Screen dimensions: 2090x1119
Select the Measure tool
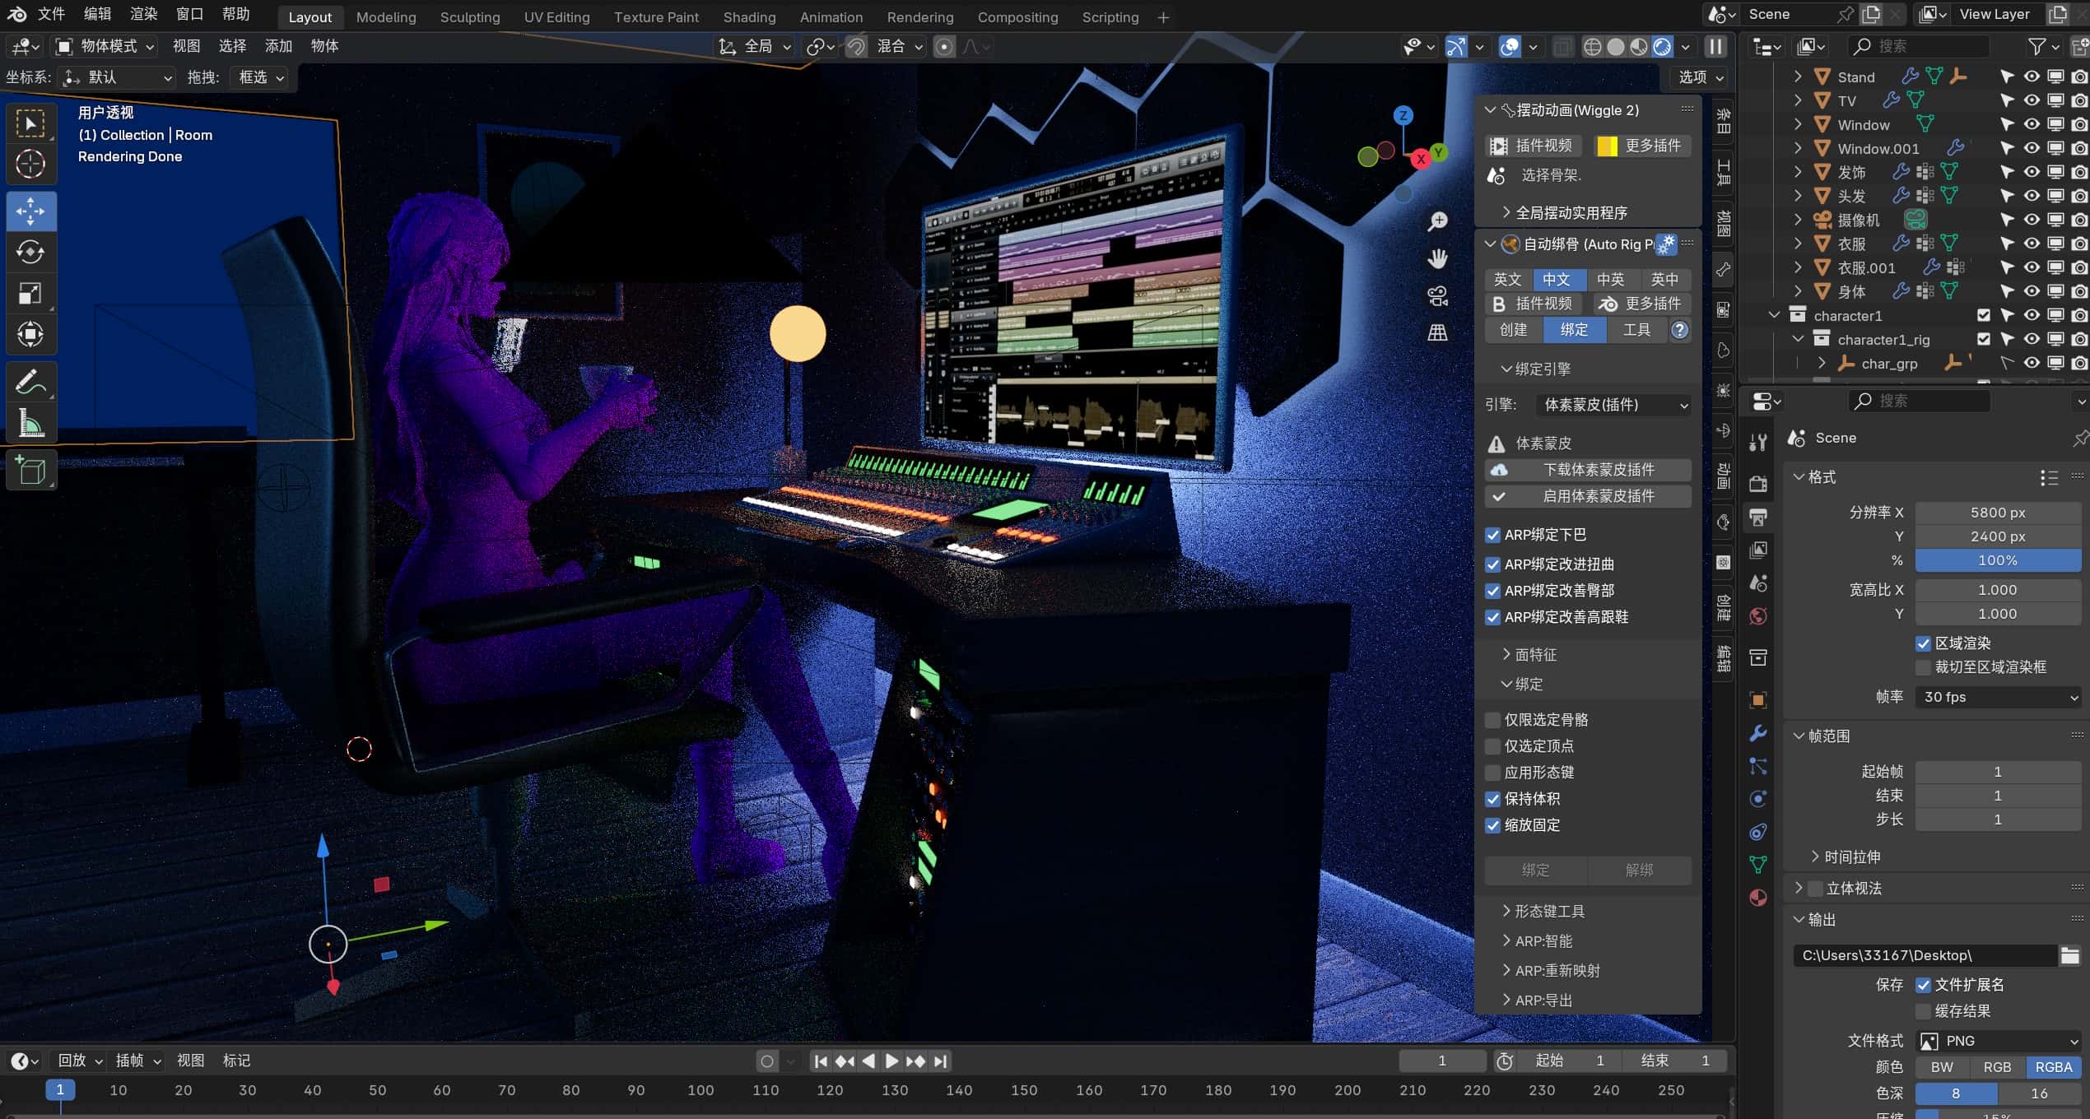click(30, 424)
